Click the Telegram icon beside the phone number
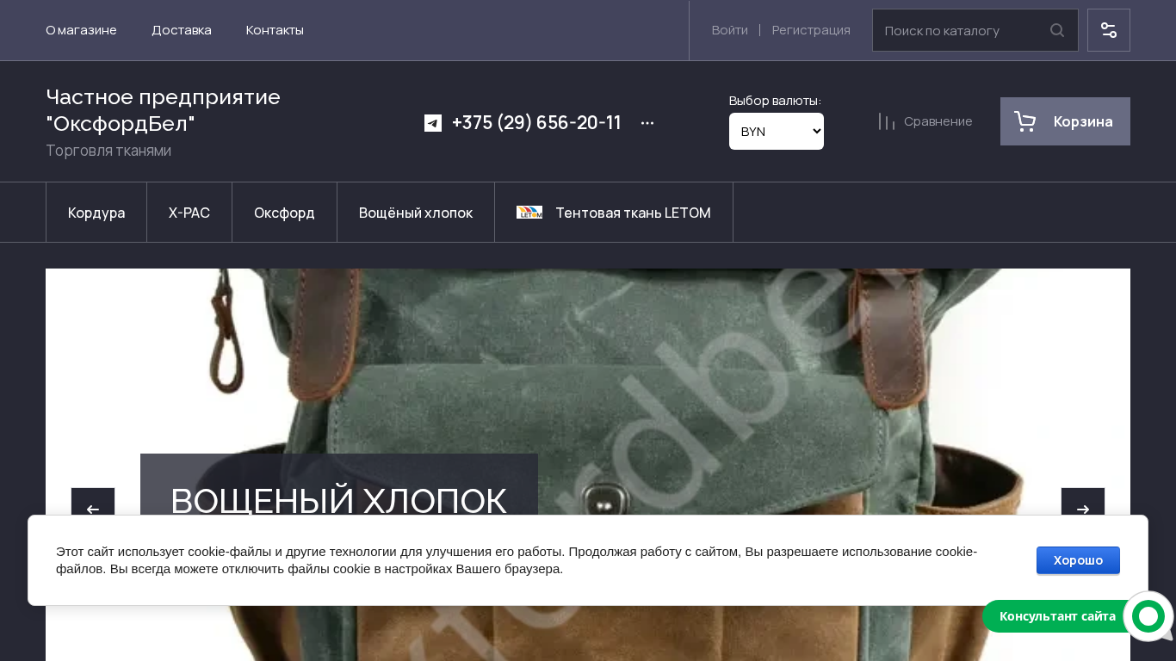The width and height of the screenshot is (1176, 661). 433,123
